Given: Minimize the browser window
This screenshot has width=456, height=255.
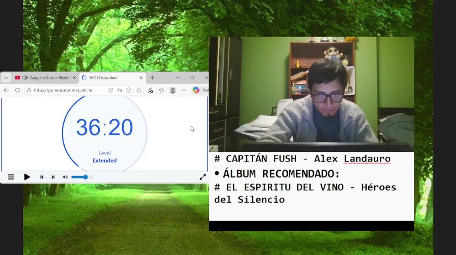Looking at the screenshot, I should [178, 78].
